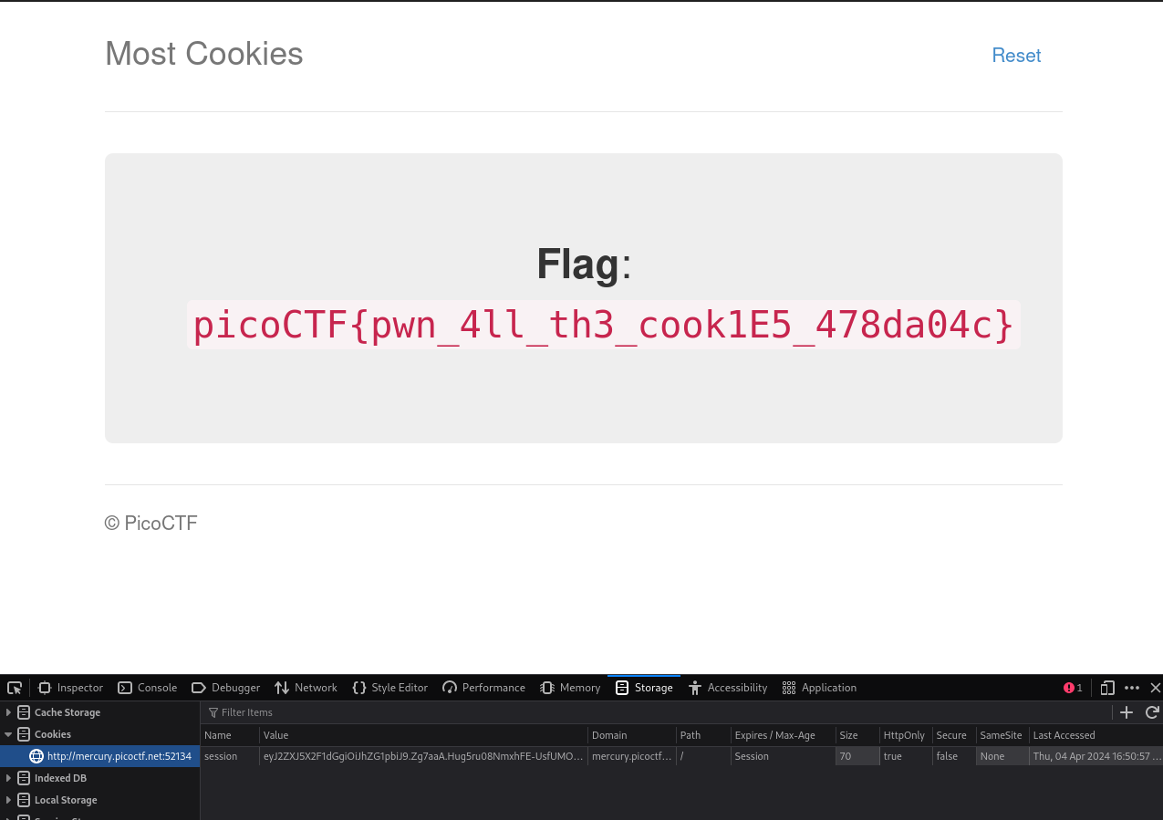This screenshot has height=820, width=1163.
Task: Click the Reset link
Action: [1016, 56]
